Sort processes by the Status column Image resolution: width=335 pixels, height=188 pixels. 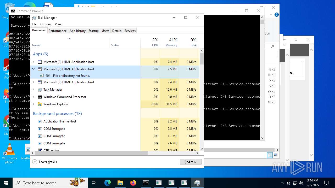pyautogui.click(x=125, y=43)
